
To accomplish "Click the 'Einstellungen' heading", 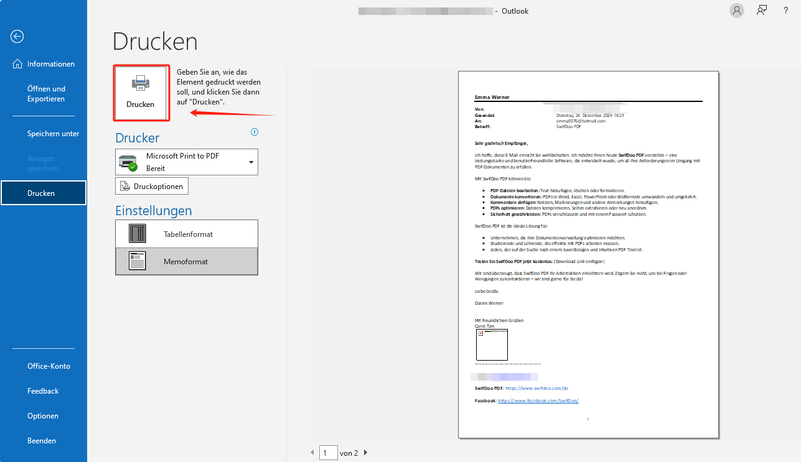I will click(x=154, y=211).
